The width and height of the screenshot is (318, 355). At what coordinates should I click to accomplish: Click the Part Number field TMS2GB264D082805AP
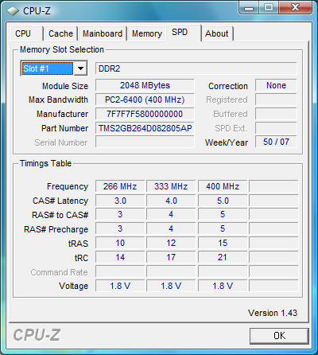[x=145, y=128]
